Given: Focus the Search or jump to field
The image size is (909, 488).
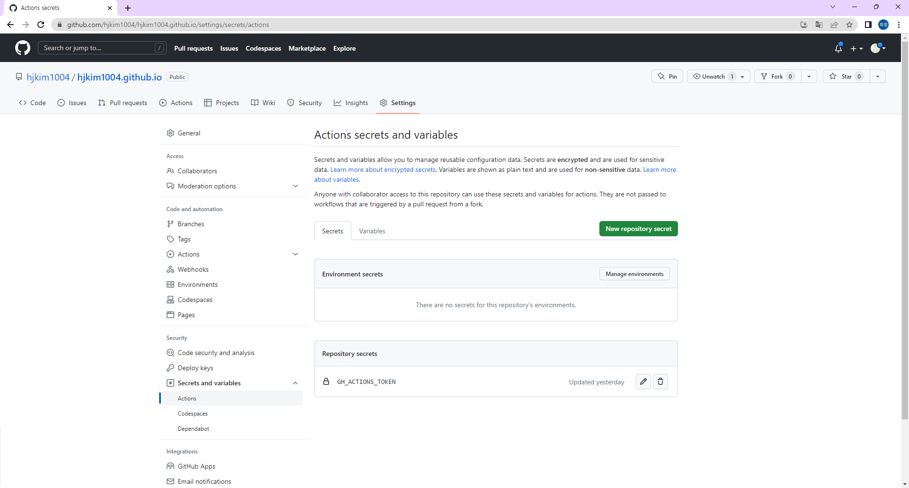Looking at the screenshot, I should pos(102,48).
